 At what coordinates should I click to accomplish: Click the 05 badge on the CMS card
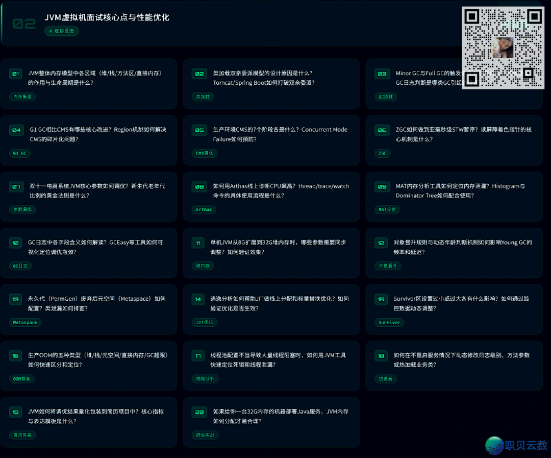click(198, 130)
